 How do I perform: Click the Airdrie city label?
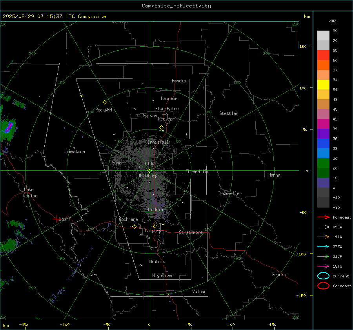tap(155, 210)
